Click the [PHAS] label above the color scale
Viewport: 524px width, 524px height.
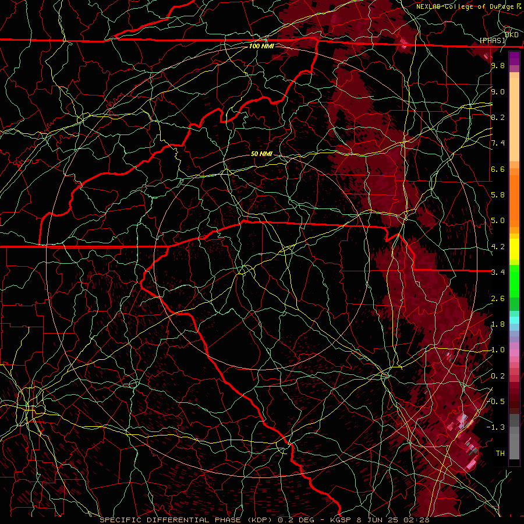click(492, 40)
